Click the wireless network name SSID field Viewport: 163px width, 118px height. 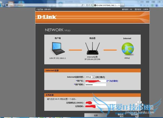click(x=101, y=103)
